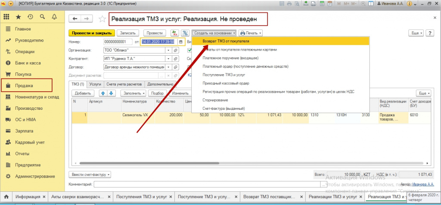Viewport: 441px width, 205px height.
Task: Move row up with the blue up arrow
Action: coord(103,93)
